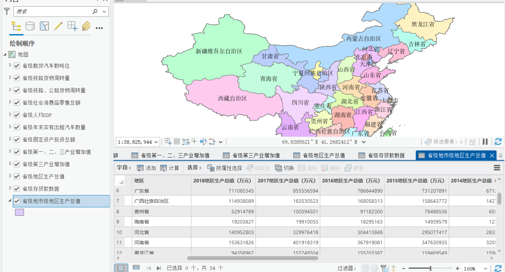Switch to List By Labeling tag view
The image size is (505, 272).
tap(86, 26)
